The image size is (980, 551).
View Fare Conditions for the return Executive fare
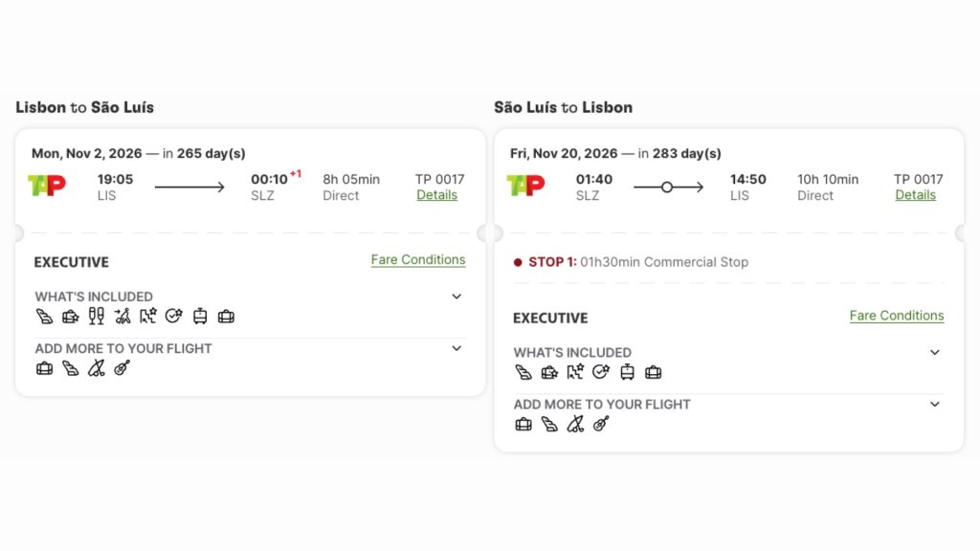coord(897,316)
